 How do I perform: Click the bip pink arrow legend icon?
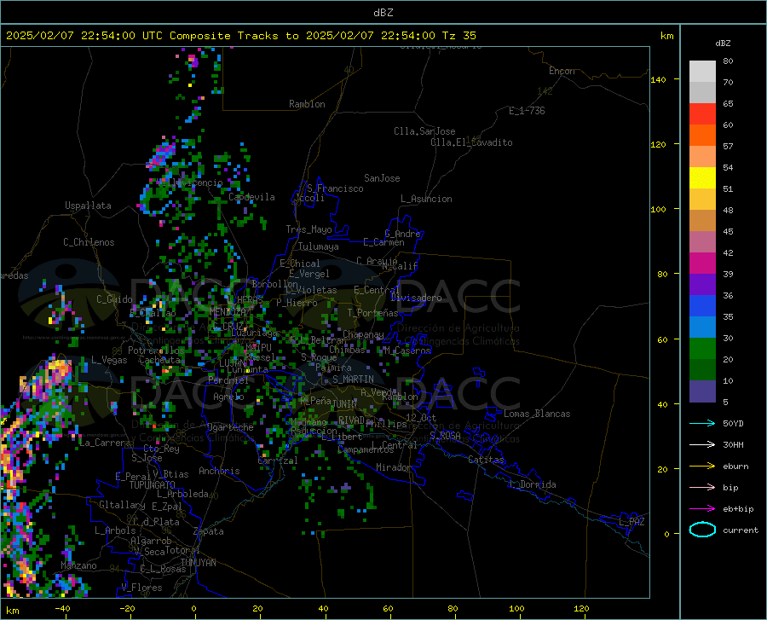pyautogui.click(x=702, y=488)
